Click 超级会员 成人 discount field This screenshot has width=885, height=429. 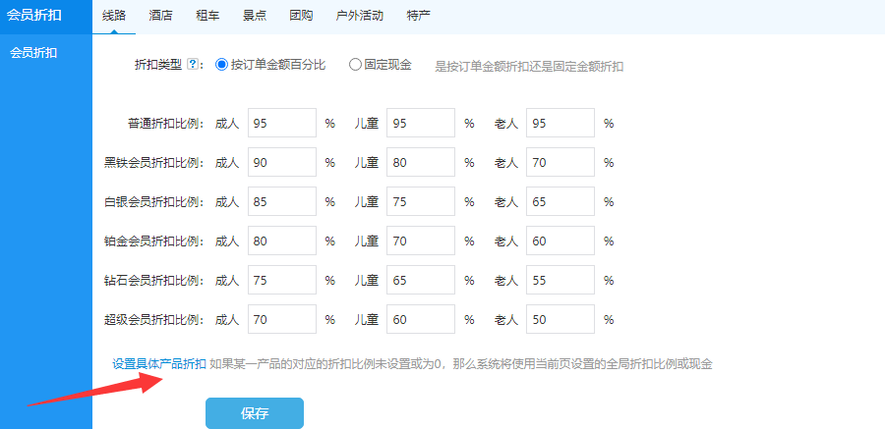281,319
